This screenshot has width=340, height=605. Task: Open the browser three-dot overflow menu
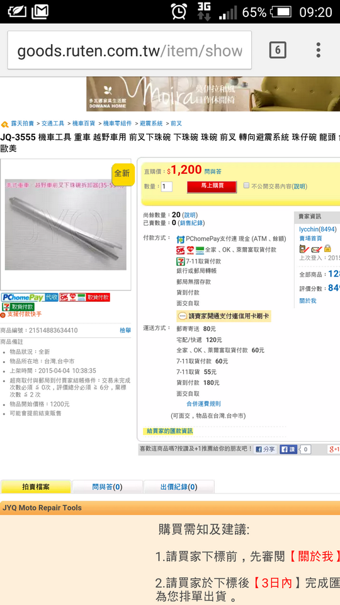click(x=319, y=50)
